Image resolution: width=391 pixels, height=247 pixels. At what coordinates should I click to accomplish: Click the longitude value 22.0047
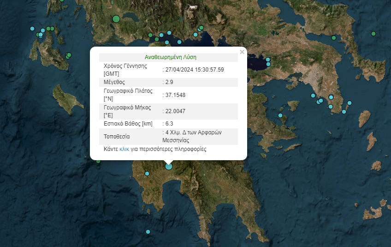175,111
